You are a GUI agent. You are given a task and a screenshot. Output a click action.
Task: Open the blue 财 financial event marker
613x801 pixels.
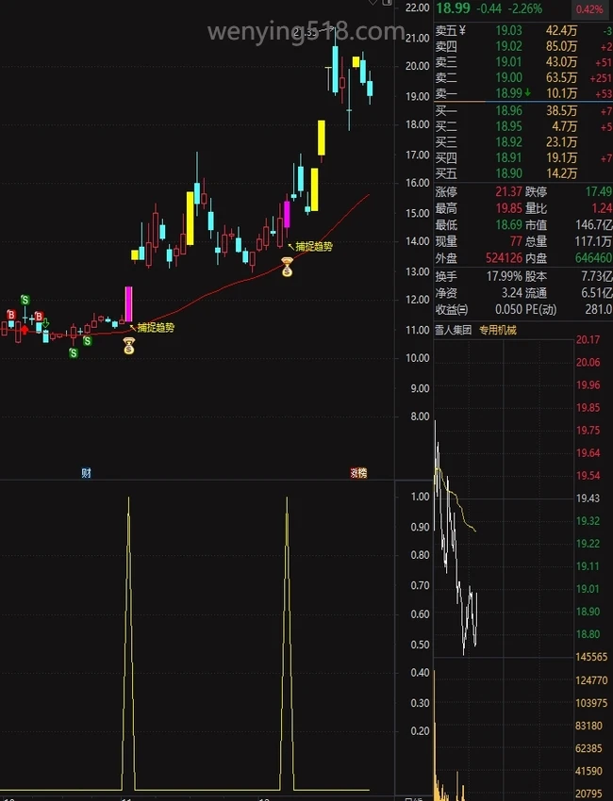pos(86,472)
